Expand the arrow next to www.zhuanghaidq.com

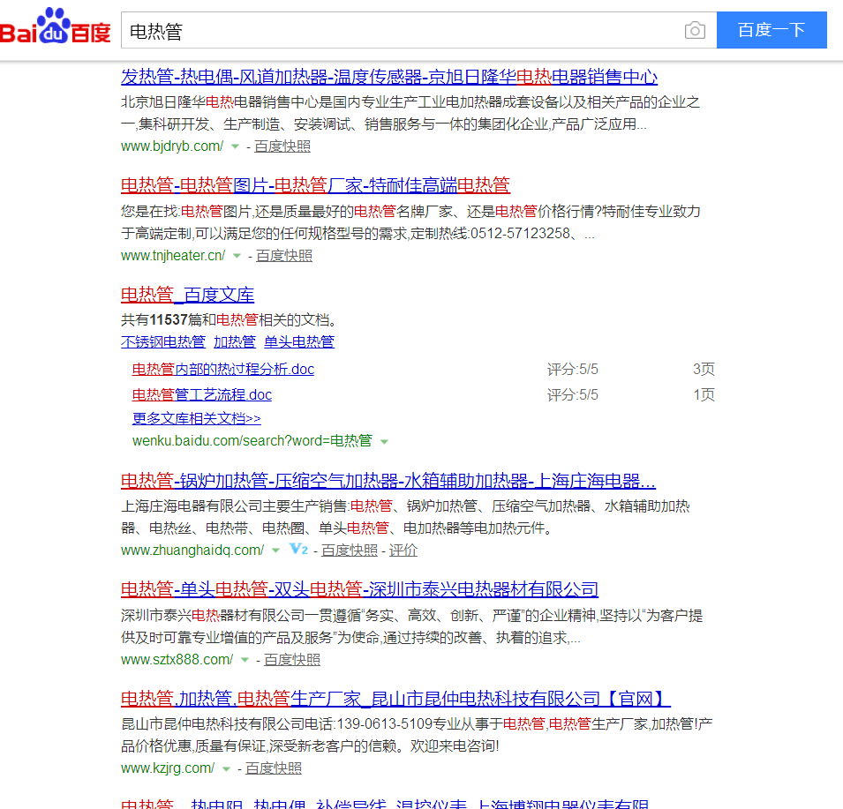coord(275,551)
